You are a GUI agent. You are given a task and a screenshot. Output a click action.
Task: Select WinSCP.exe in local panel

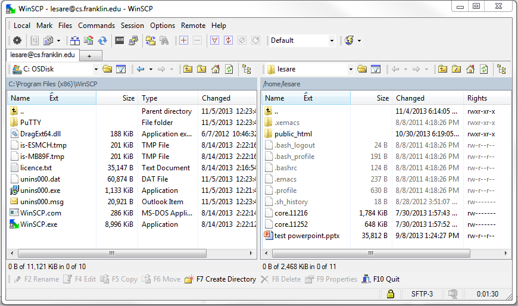point(39,224)
